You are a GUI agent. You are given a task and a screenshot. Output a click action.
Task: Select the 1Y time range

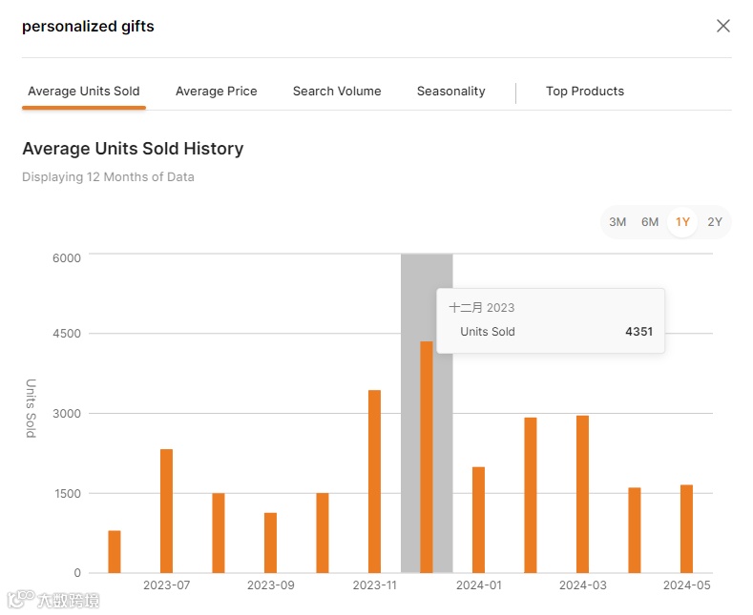[682, 222]
